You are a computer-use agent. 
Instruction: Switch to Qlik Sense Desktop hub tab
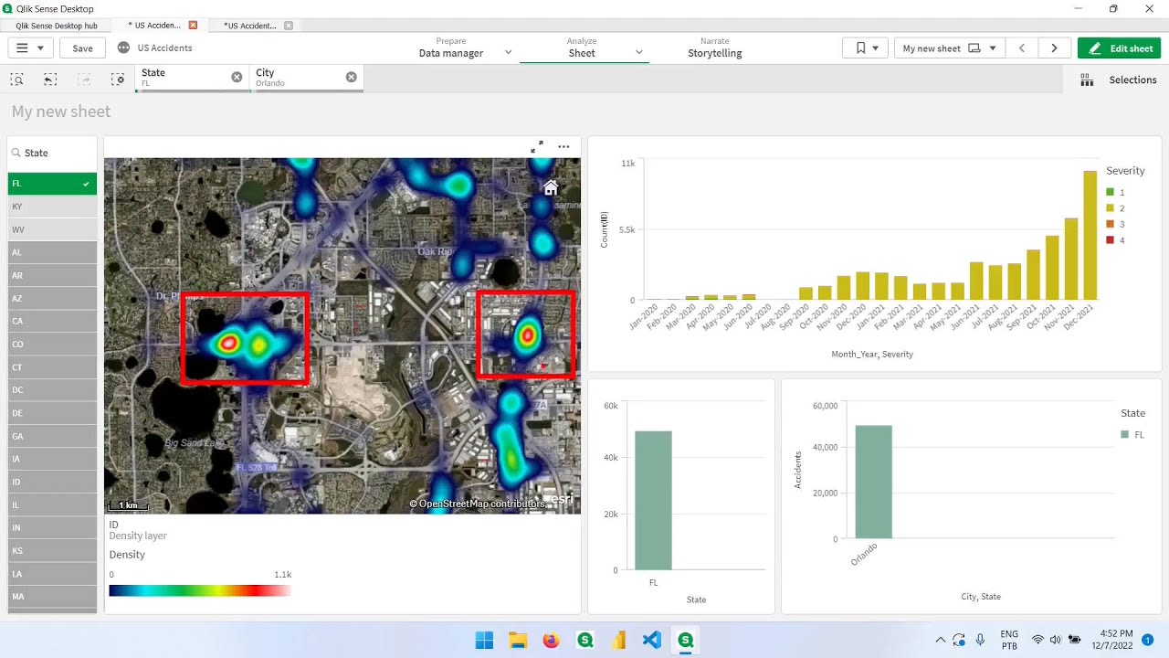(x=57, y=26)
